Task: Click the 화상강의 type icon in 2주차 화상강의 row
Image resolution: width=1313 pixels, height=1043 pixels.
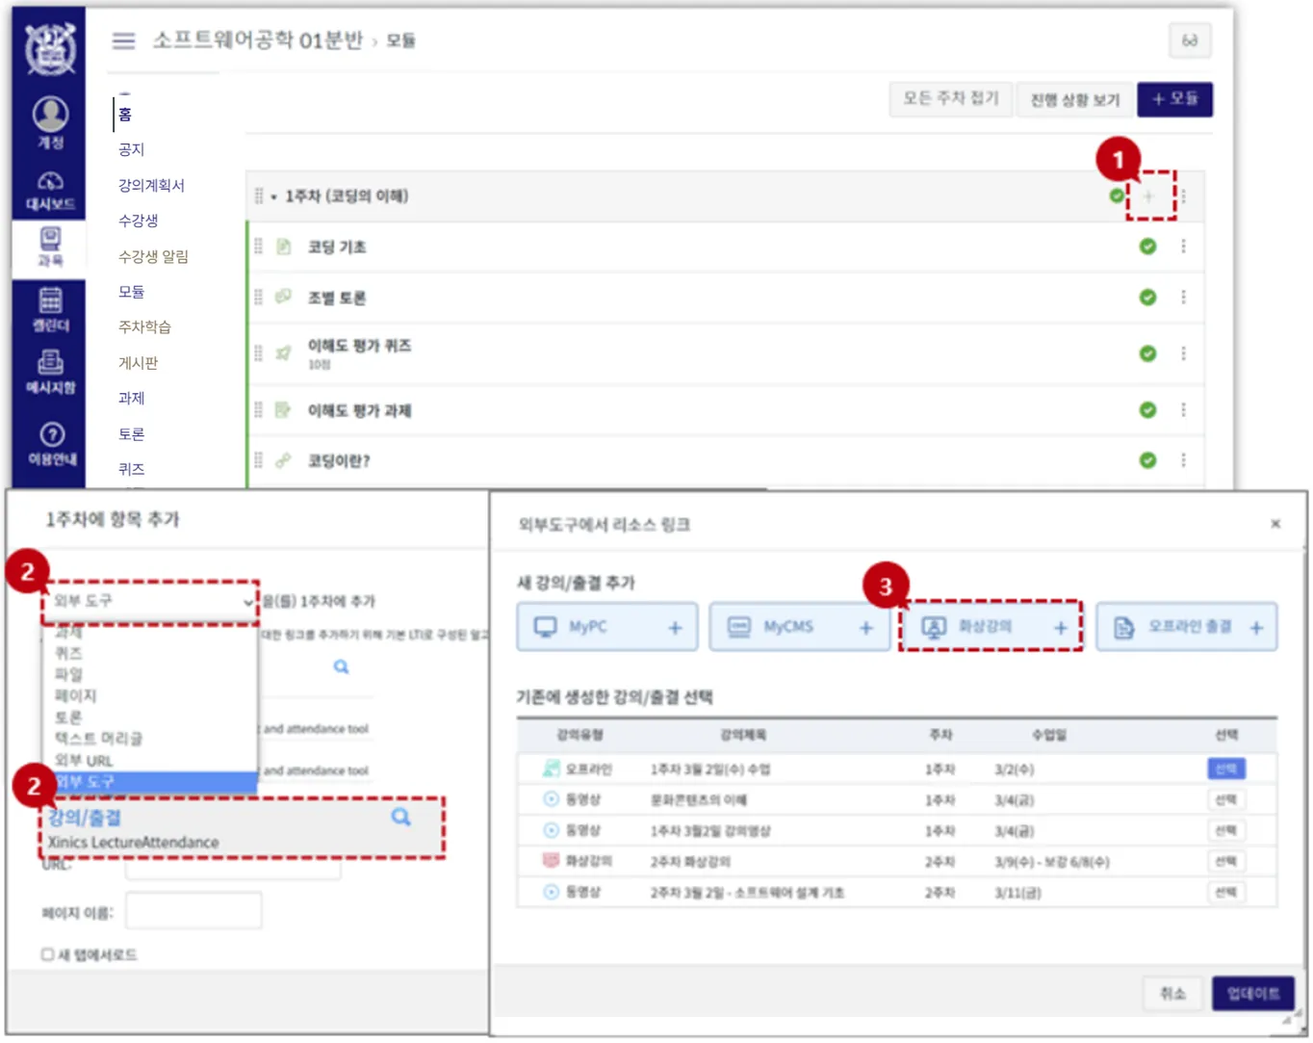Action: [x=551, y=860]
